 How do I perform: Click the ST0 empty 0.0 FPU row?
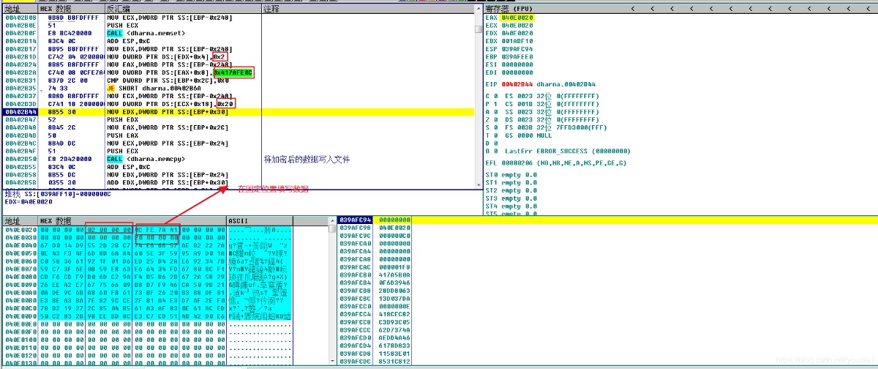[x=511, y=175]
